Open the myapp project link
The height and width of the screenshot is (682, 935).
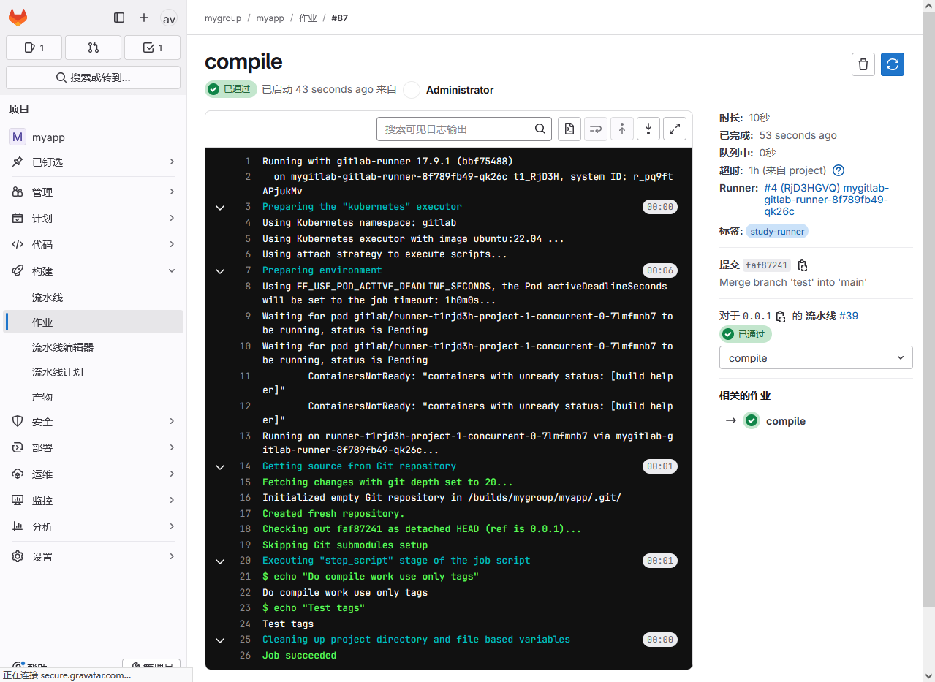[x=93, y=137]
